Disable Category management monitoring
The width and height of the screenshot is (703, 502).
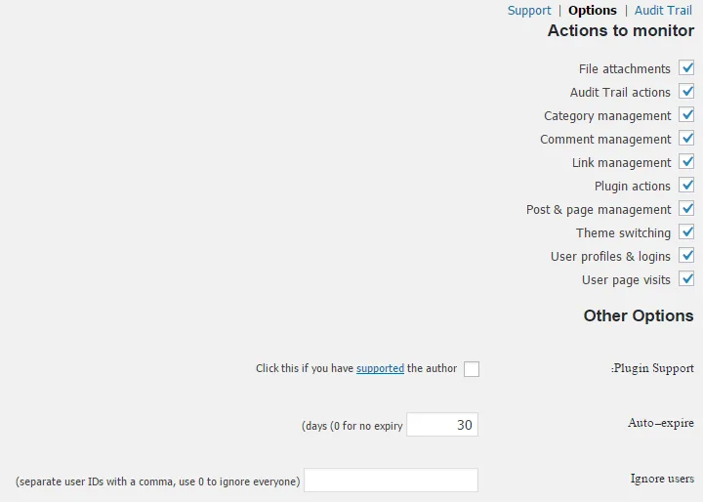686,115
